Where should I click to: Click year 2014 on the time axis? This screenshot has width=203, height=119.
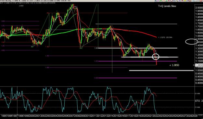(x=111, y=116)
